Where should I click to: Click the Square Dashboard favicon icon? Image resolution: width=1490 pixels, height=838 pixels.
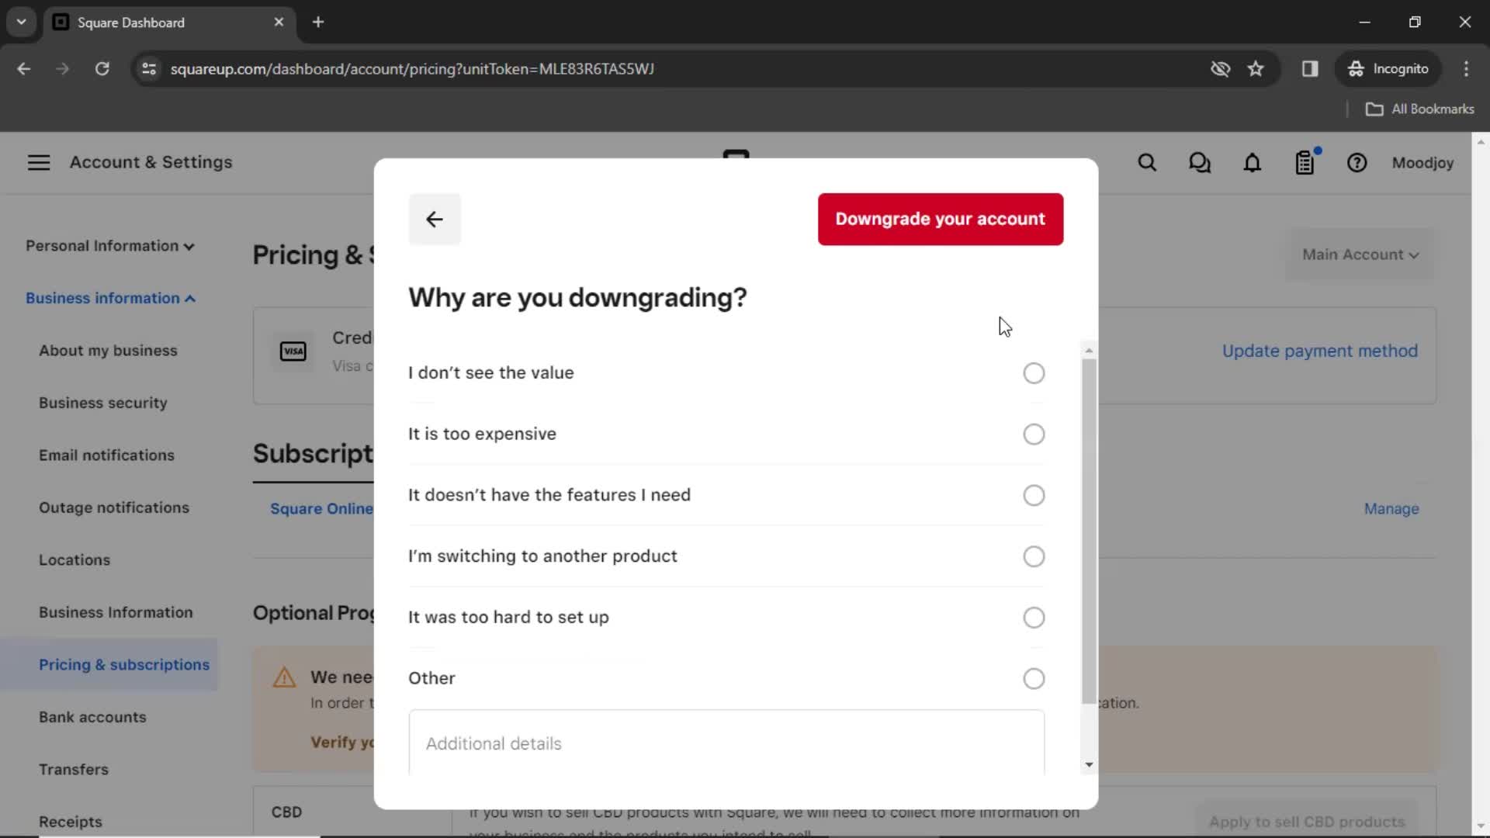click(61, 22)
